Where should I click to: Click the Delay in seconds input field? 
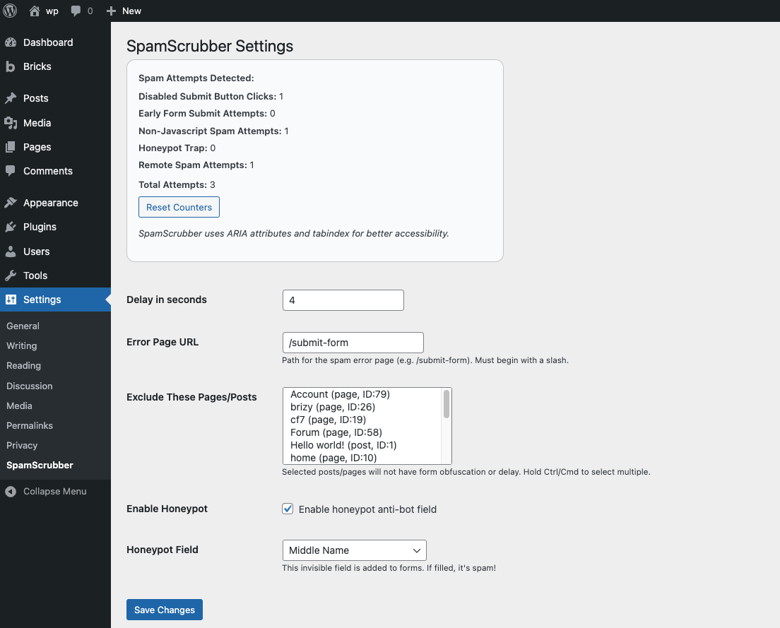pos(343,300)
